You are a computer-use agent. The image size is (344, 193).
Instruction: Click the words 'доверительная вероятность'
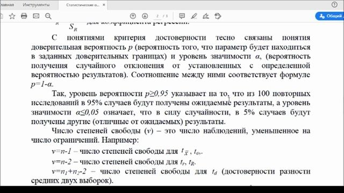tap(78, 47)
